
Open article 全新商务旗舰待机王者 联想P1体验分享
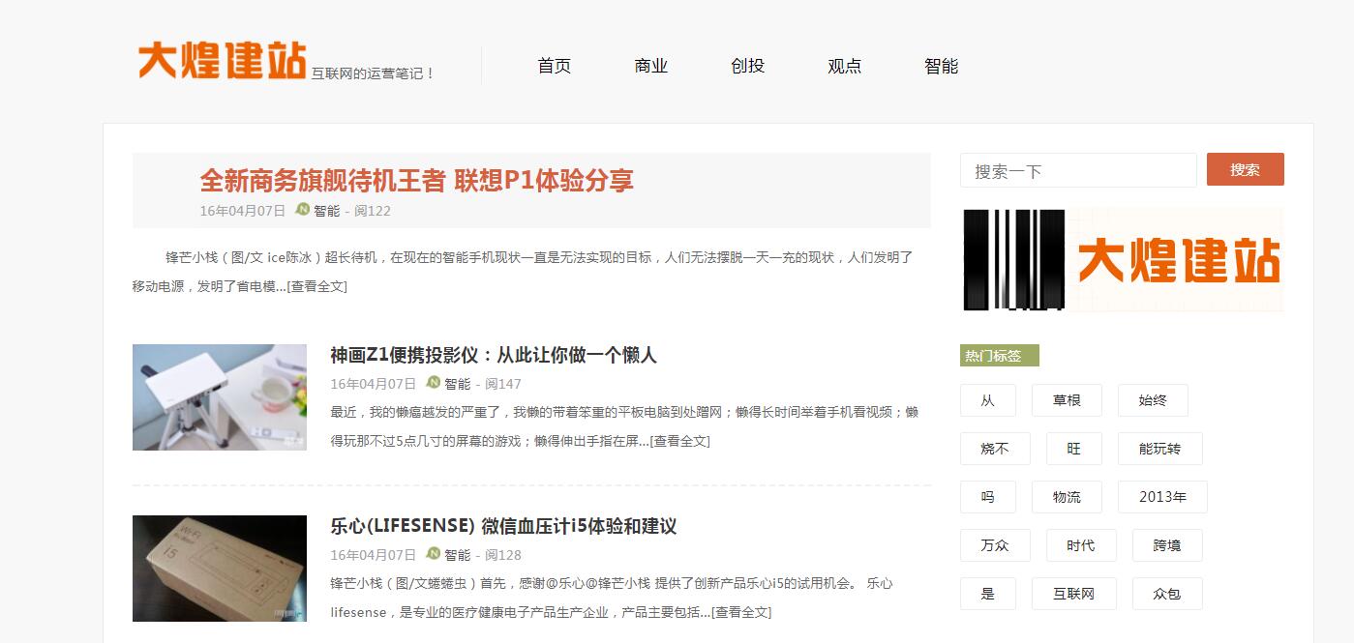(x=417, y=180)
